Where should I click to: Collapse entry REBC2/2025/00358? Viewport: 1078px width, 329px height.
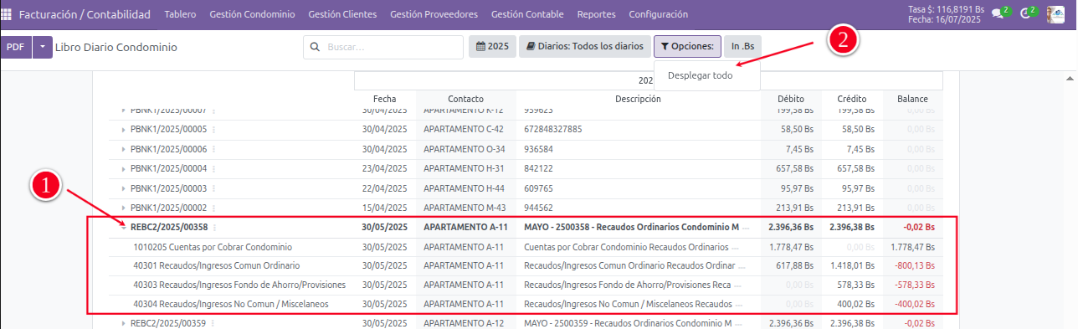(124, 227)
